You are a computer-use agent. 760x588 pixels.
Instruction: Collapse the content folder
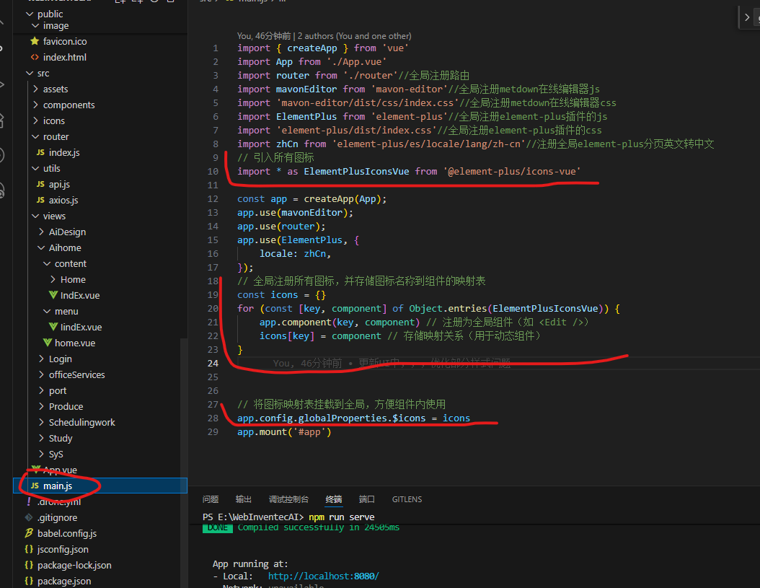click(x=47, y=263)
